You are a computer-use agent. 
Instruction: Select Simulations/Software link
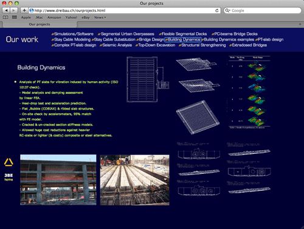[72, 34]
